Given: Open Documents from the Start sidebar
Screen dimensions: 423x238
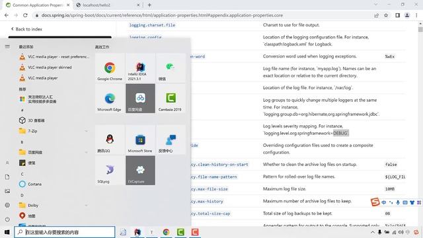Looking at the screenshot, I should pos(7,177).
